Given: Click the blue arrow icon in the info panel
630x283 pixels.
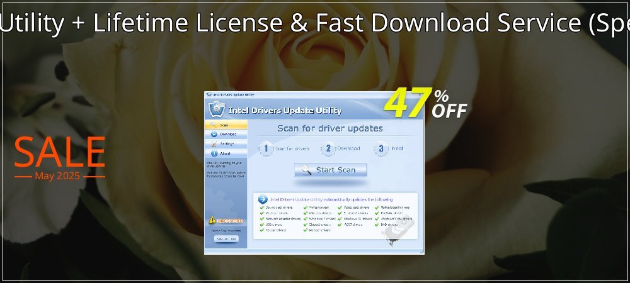Looking at the screenshot, I should pos(263,199).
